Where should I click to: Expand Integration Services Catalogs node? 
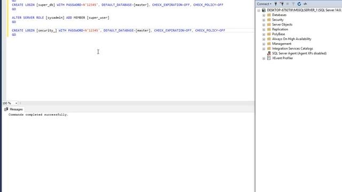coord(263,49)
